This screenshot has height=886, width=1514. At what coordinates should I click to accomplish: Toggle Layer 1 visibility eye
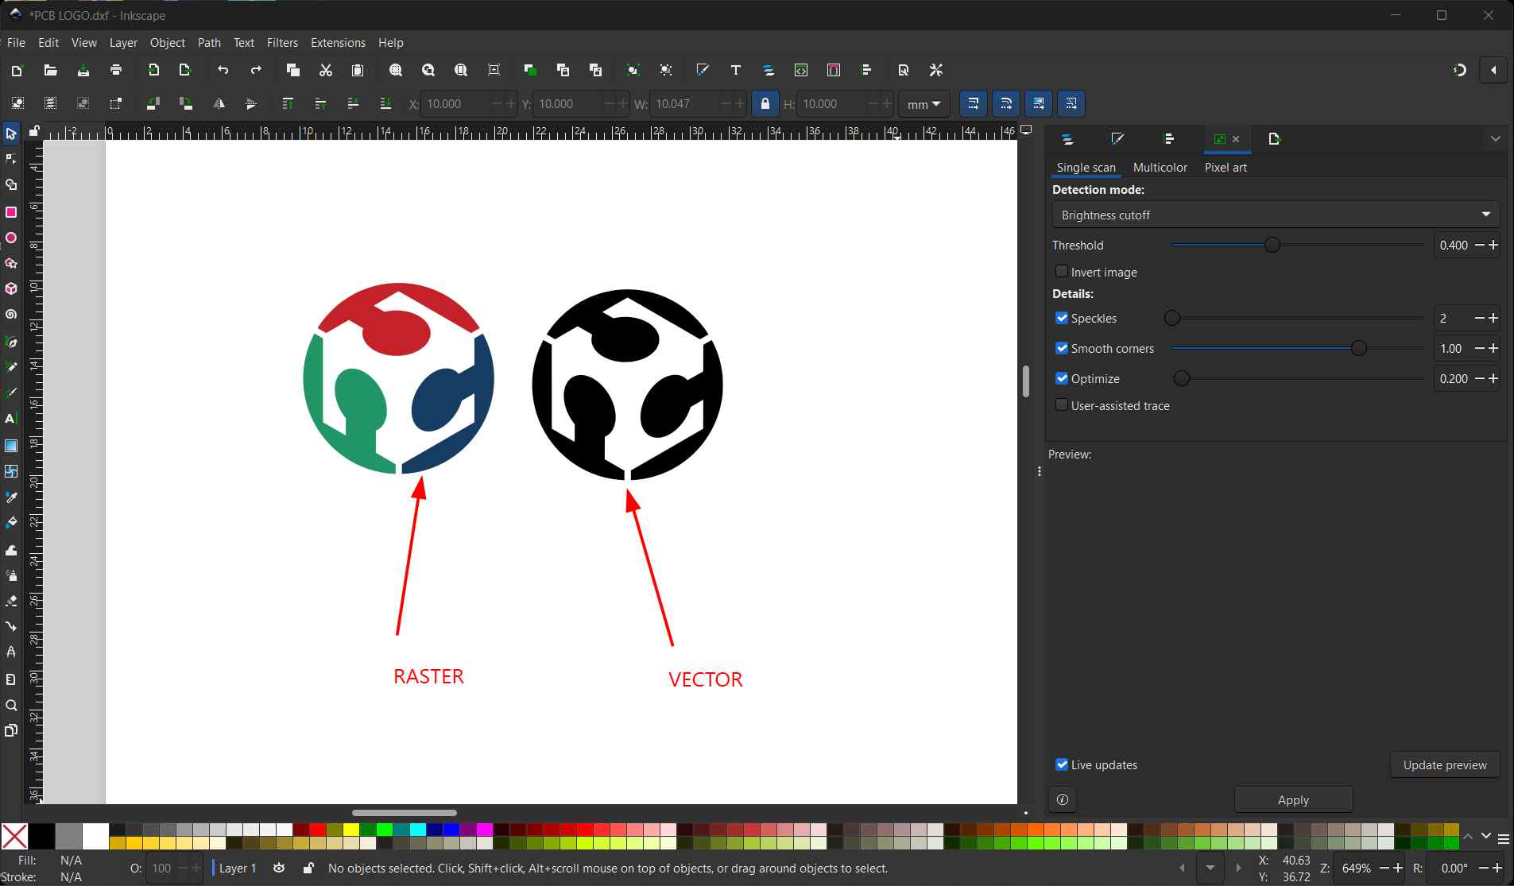point(279,868)
